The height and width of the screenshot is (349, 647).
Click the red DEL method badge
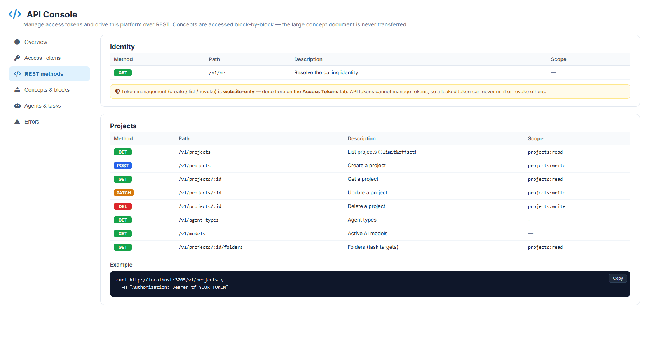tap(123, 206)
